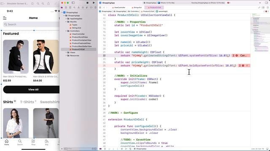Jump to previous issue arrow
The image size is (270, 151).
[264, 11]
